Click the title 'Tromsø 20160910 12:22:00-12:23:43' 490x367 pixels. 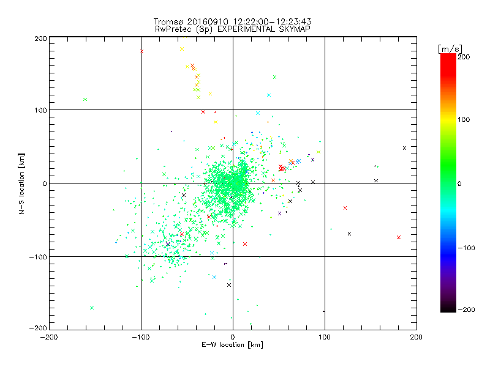(x=232, y=21)
